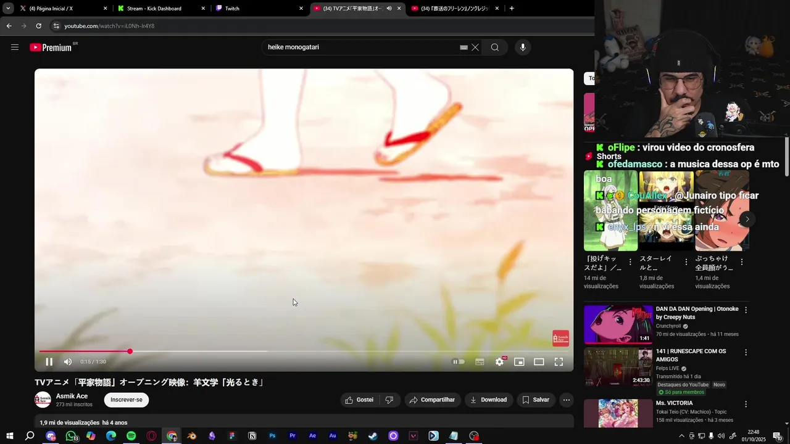Open Windows taskbar search
This screenshot has width=790, height=444.
(x=30, y=436)
